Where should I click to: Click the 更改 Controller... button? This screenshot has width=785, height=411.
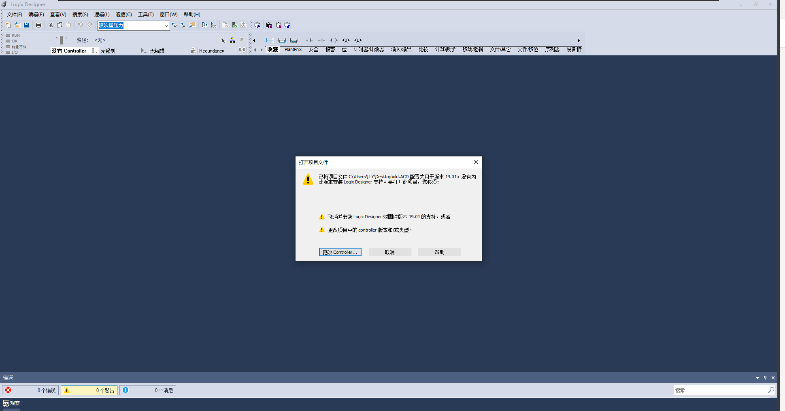(340, 252)
